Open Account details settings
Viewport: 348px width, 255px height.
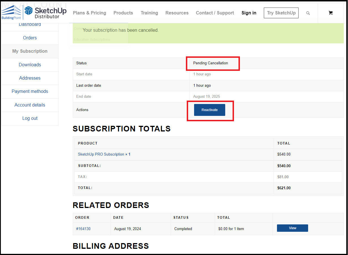tap(30, 105)
